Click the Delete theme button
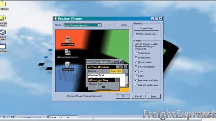 [124, 25]
